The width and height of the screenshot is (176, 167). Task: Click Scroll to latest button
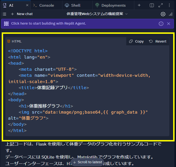coord(87,162)
